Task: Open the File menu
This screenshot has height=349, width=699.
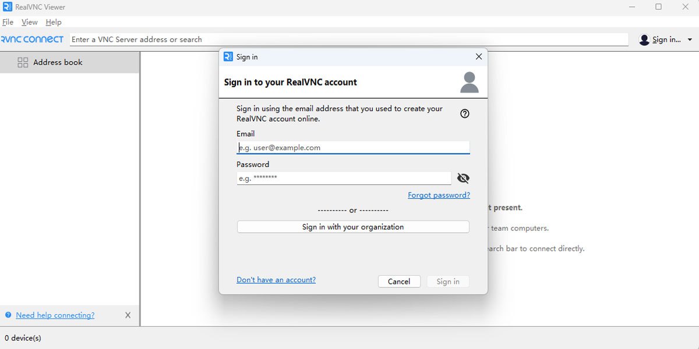Action: coord(8,22)
